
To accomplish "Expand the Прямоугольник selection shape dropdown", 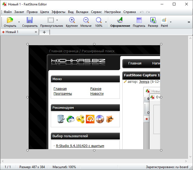I will pyautogui.click(x=57, y=20).
